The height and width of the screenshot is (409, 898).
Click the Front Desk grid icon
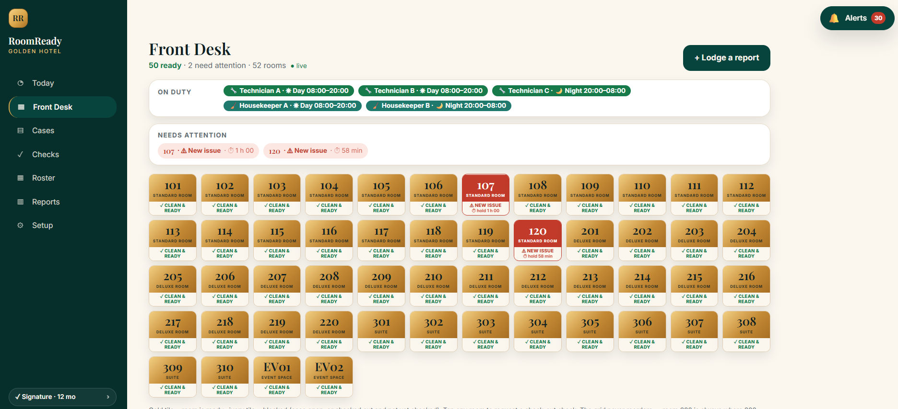pos(21,107)
